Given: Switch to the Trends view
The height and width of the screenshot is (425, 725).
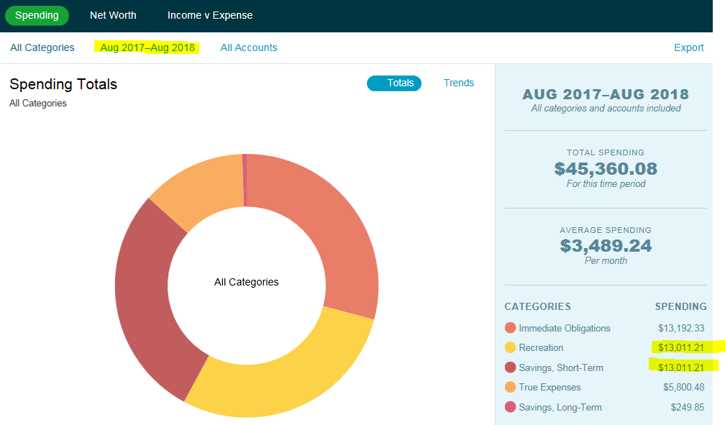Looking at the screenshot, I should click(x=459, y=83).
